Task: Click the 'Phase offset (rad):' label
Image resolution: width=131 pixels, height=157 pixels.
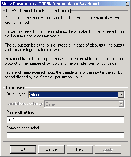Action: coord(21,112)
